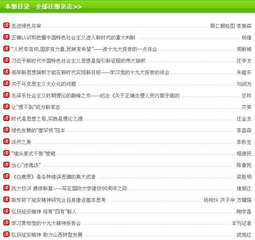Click the read icon next to 学习贯彻党的十九大精神报告会
255x240 pixels.
click(x=6, y=223)
